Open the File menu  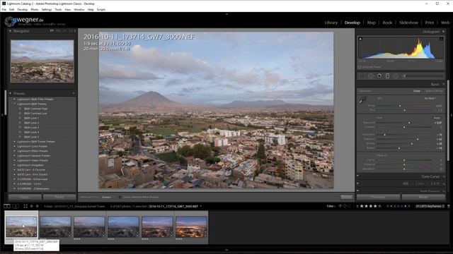click(4, 9)
